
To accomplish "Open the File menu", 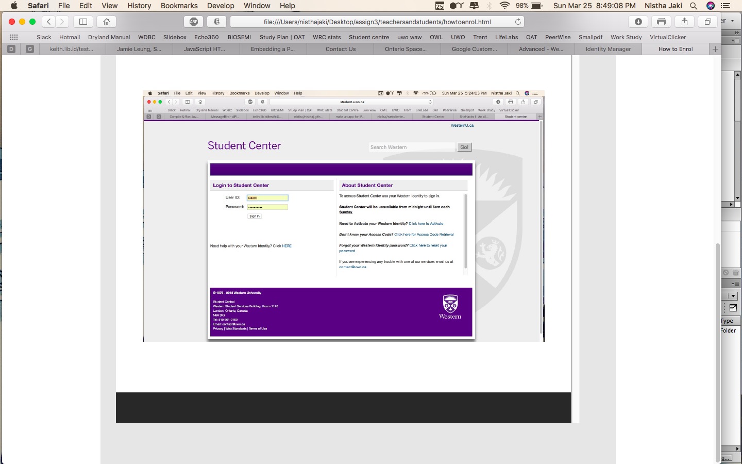I will click(64, 6).
